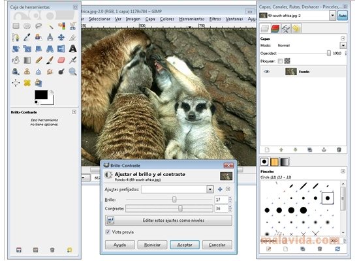The width and height of the screenshot is (359, 261).
Task: Switch to the Undo History tab
Action: pos(296,29)
